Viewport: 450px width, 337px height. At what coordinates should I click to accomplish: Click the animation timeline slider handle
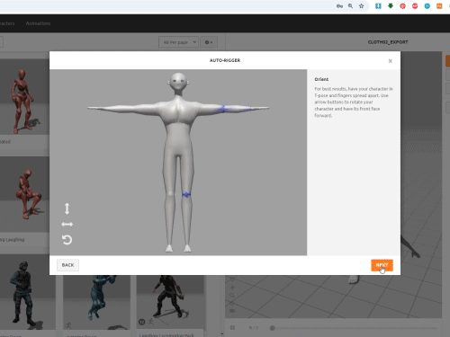coord(272,328)
